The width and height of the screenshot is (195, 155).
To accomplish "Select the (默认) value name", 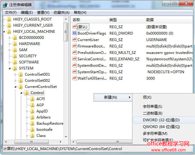I will tap(83, 27).
